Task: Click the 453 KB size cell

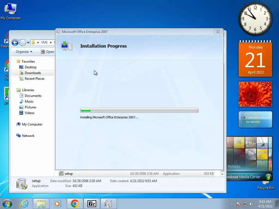Action: [x=208, y=174]
